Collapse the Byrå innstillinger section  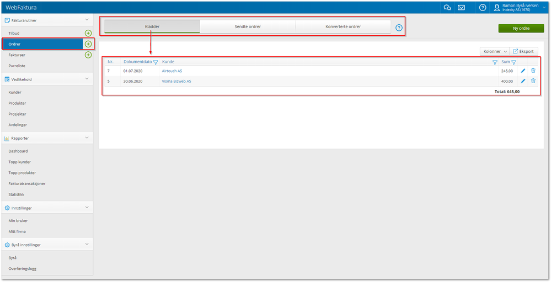(x=87, y=245)
